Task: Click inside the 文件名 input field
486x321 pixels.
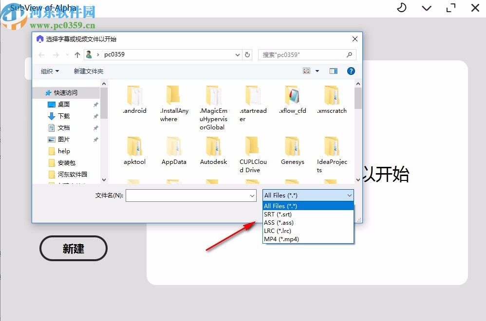Action: [x=190, y=195]
